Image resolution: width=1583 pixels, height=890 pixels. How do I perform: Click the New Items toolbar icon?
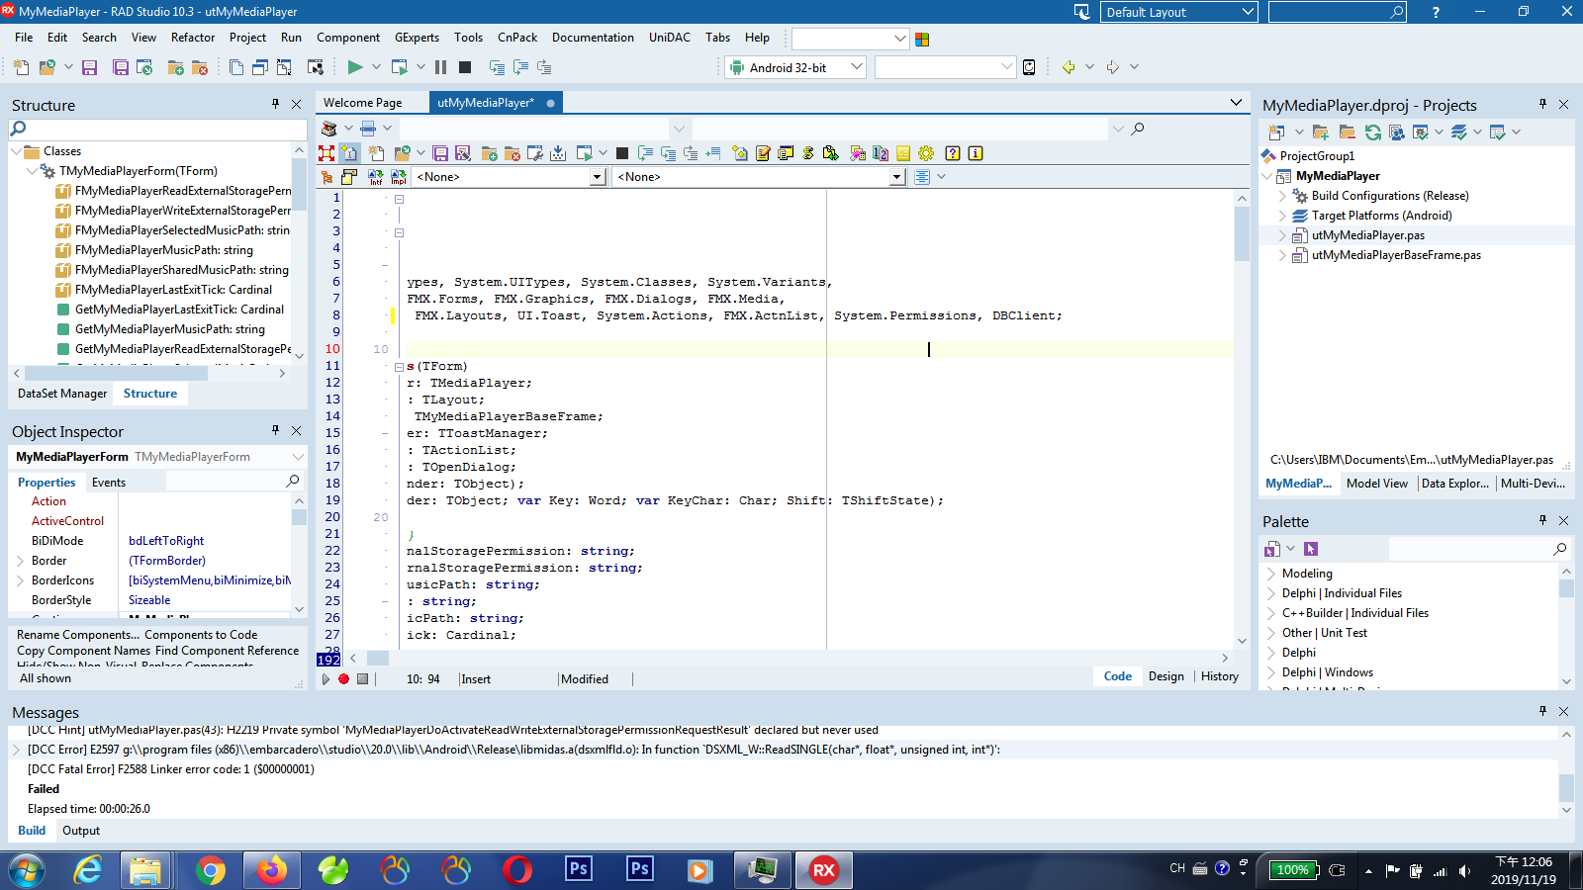tap(22, 67)
